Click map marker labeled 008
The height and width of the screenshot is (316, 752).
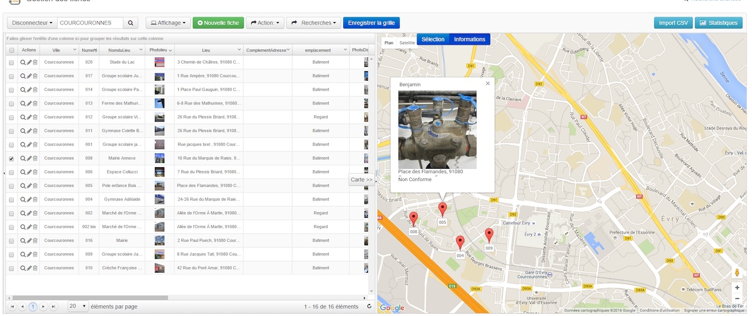coord(413,219)
